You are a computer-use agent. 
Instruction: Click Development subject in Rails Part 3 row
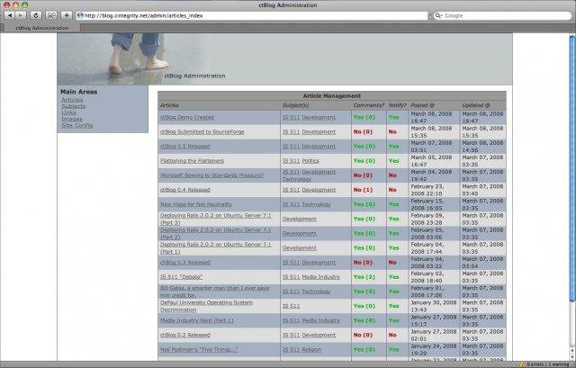pyautogui.click(x=300, y=219)
